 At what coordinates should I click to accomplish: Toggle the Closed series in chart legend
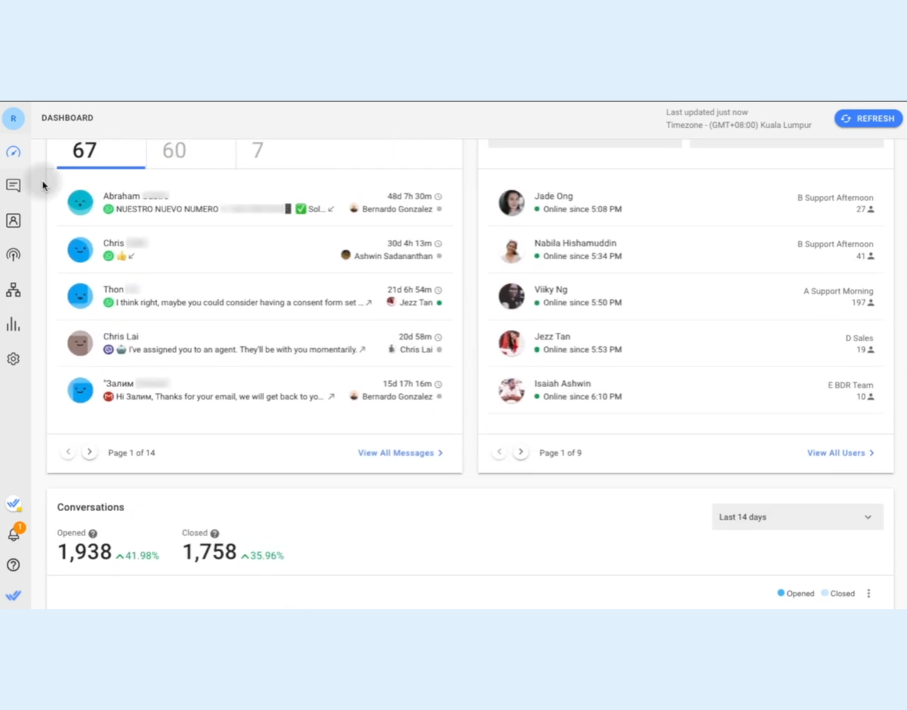[838, 594]
